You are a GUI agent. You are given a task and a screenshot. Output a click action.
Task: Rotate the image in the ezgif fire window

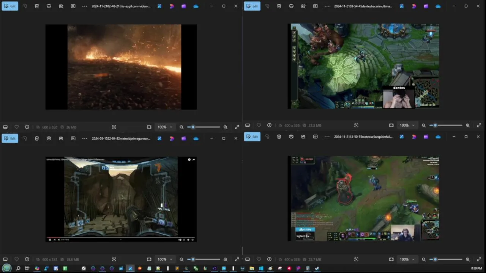click(x=25, y=6)
